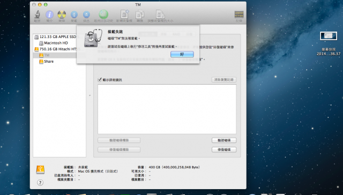Click the Verify microscope toolbar icon
The image size is (343, 195).
click(37, 14)
